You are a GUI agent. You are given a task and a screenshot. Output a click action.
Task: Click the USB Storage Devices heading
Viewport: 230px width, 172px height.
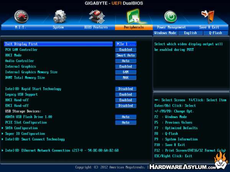click(x=23, y=111)
